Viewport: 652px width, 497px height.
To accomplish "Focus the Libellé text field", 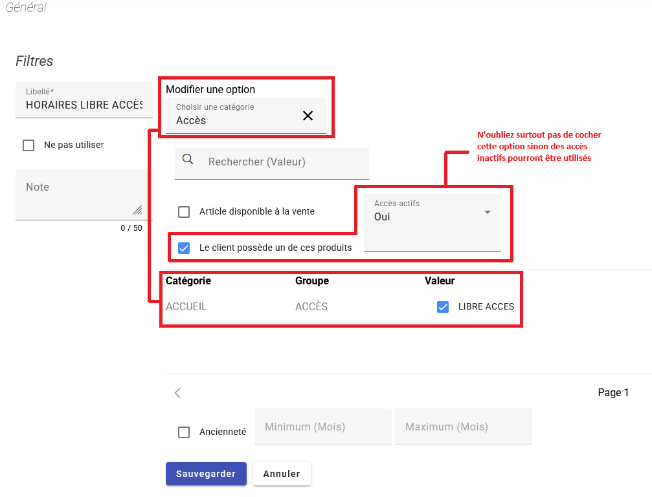I will [84, 105].
